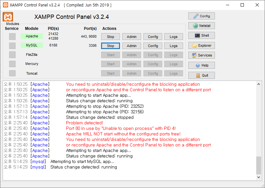The image size is (265, 188).
Task: Click the MySQL module label
Action: tap(32, 45)
